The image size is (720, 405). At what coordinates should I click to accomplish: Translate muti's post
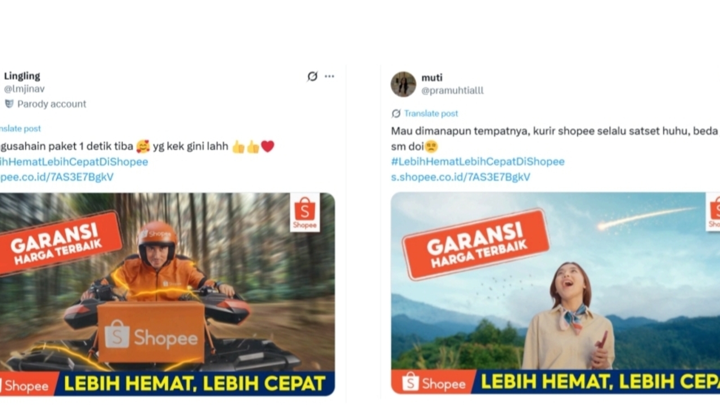431,114
